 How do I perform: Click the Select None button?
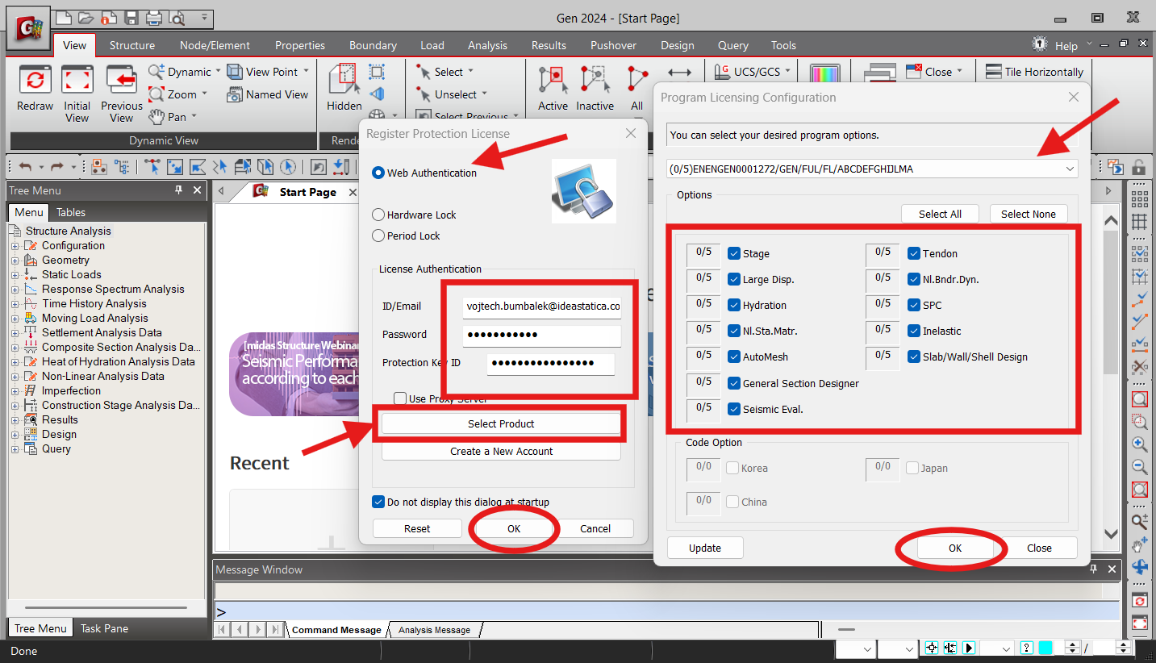(x=1028, y=214)
